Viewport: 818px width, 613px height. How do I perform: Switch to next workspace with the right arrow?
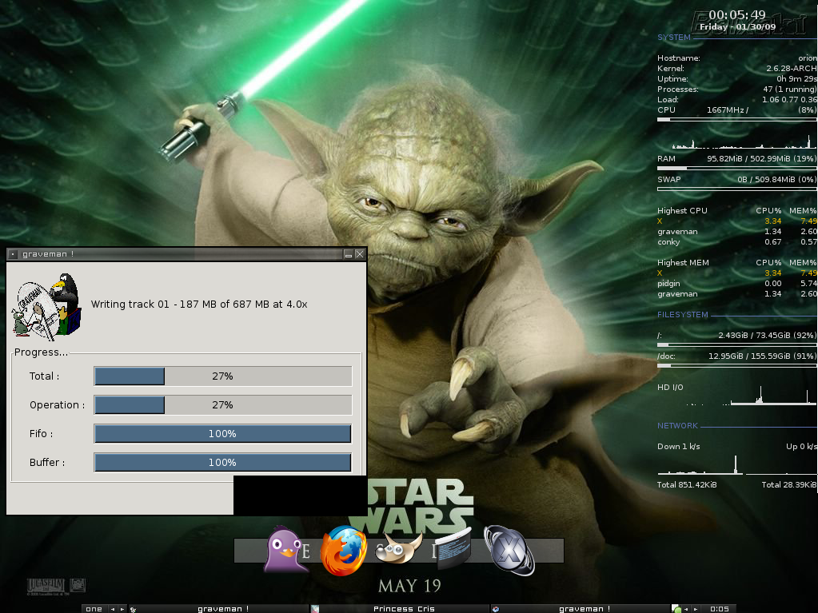tap(122, 609)
